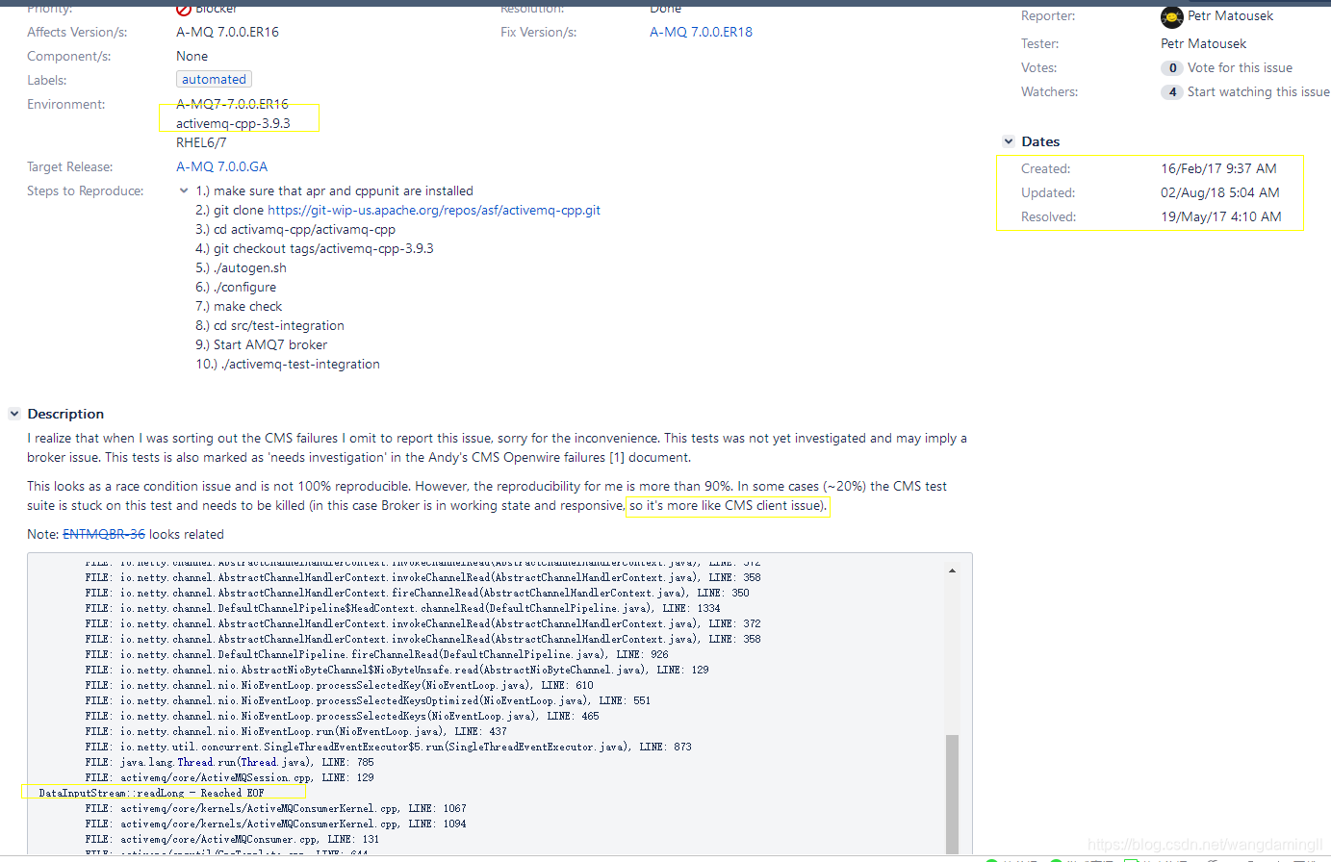Click the watchers count badge 4
Viewport: 1331px width, 862px height.
[1172, 92]
